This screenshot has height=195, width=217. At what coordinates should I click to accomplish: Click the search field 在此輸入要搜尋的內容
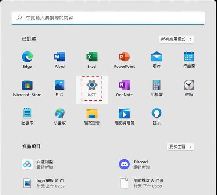coord(108,18)
